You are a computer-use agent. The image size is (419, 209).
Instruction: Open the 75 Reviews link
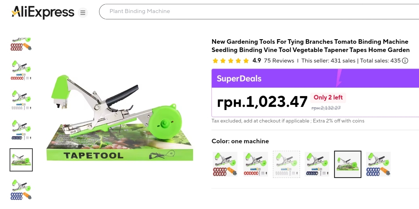pyautogui.click(x=279, y=61)
